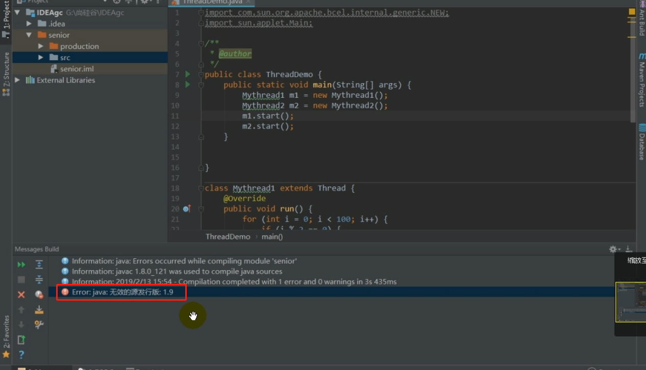Expand the src folder arrow
Viewport: 646px width, 370px height.
tap(41, 58)
